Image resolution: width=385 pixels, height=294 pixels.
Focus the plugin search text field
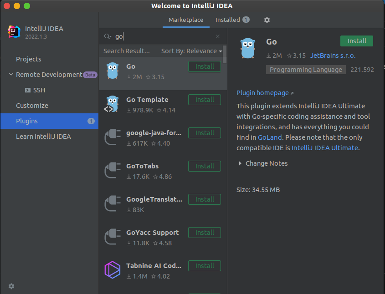(164, 37)
